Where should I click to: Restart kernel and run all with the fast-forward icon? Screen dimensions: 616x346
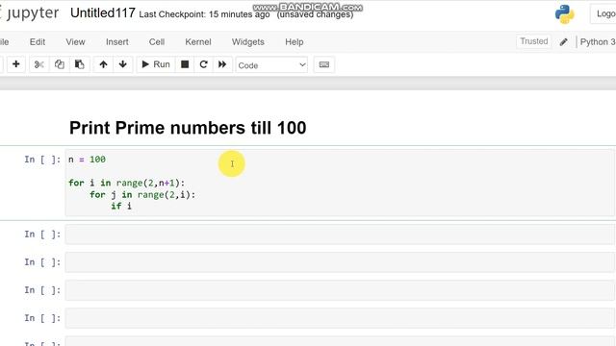222,64
